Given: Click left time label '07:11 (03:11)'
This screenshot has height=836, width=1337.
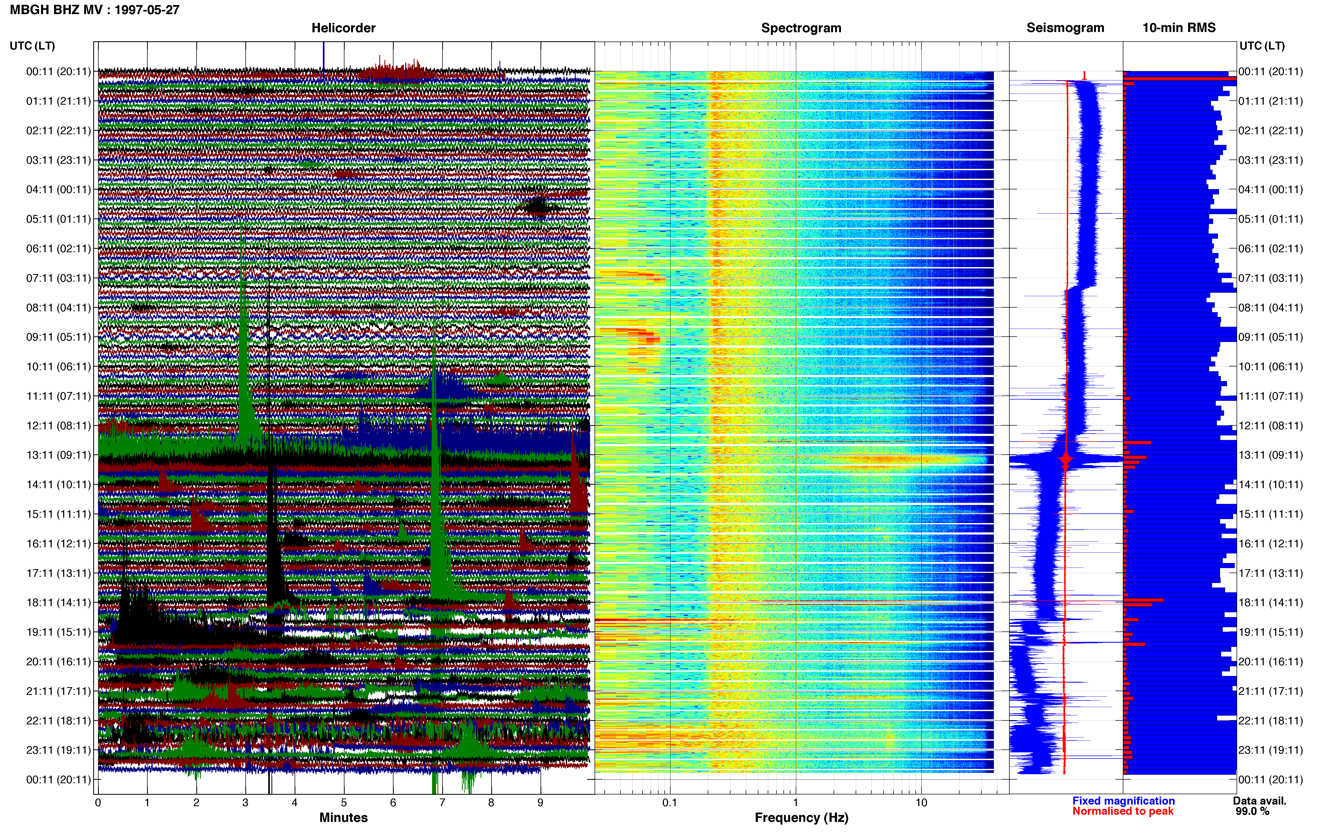Looking at the screenshot, I should pos(59,278).
